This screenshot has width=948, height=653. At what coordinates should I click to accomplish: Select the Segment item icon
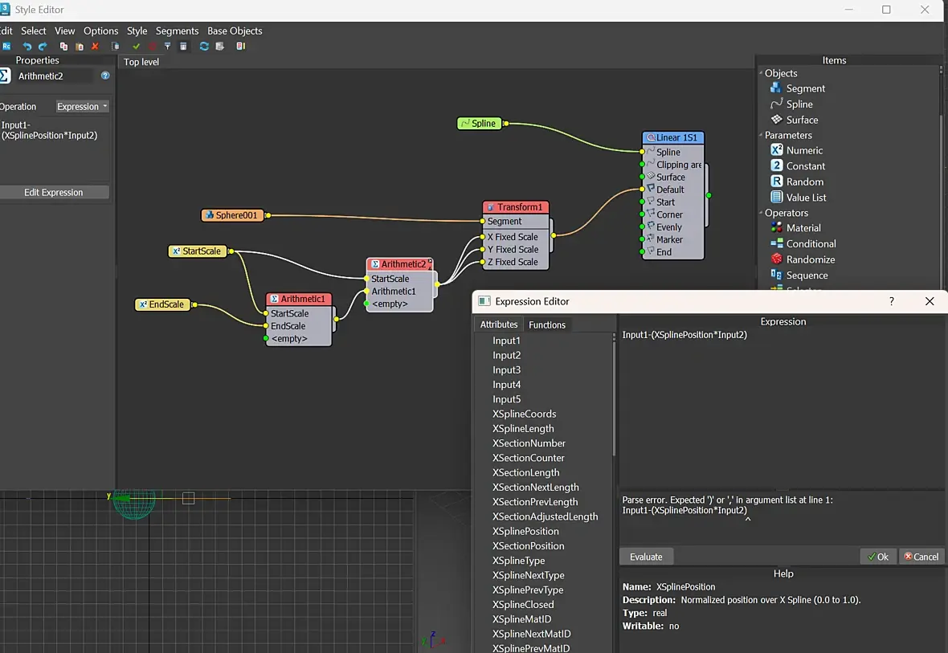pos(776,88)
